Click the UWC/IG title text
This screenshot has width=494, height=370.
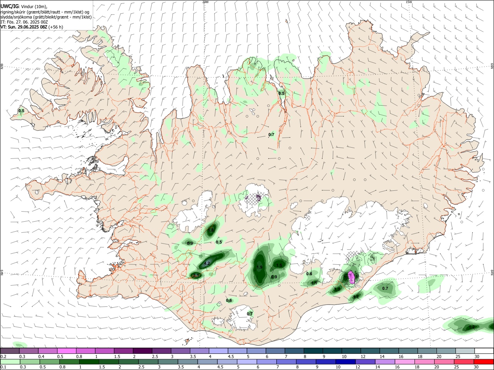[9, 6]
